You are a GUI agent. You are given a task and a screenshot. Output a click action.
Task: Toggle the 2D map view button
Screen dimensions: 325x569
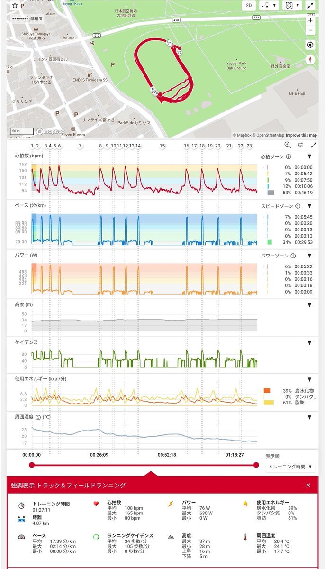[249, 6]
